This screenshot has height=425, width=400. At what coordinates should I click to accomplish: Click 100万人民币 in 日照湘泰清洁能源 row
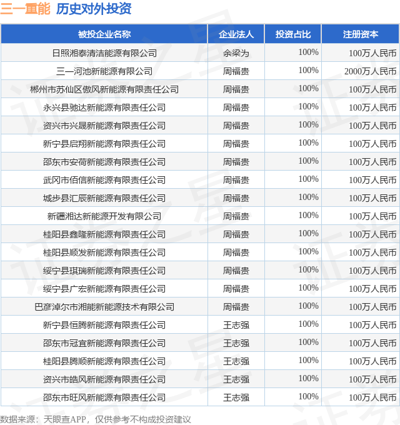pos(372,53)
